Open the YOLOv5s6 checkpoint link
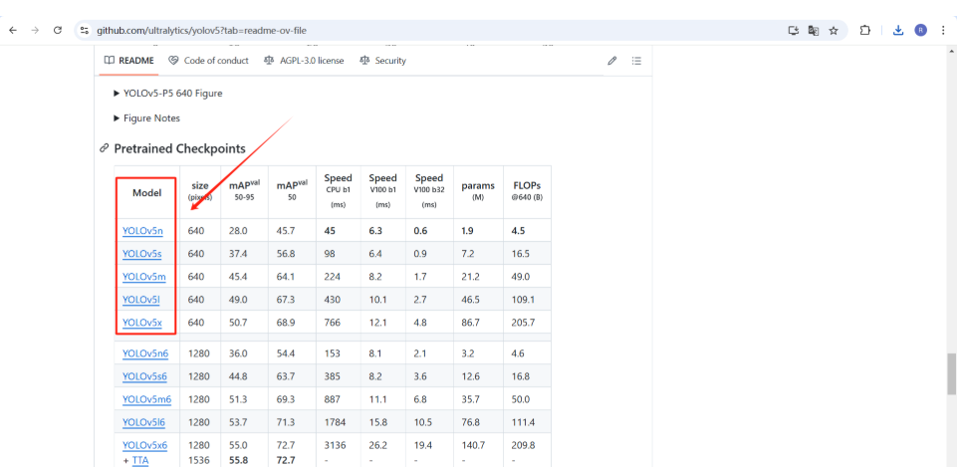The image size is (961, 467). (144, 376)
